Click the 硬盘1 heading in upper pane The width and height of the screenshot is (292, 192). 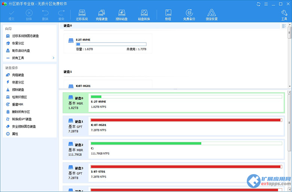point(68,72)
